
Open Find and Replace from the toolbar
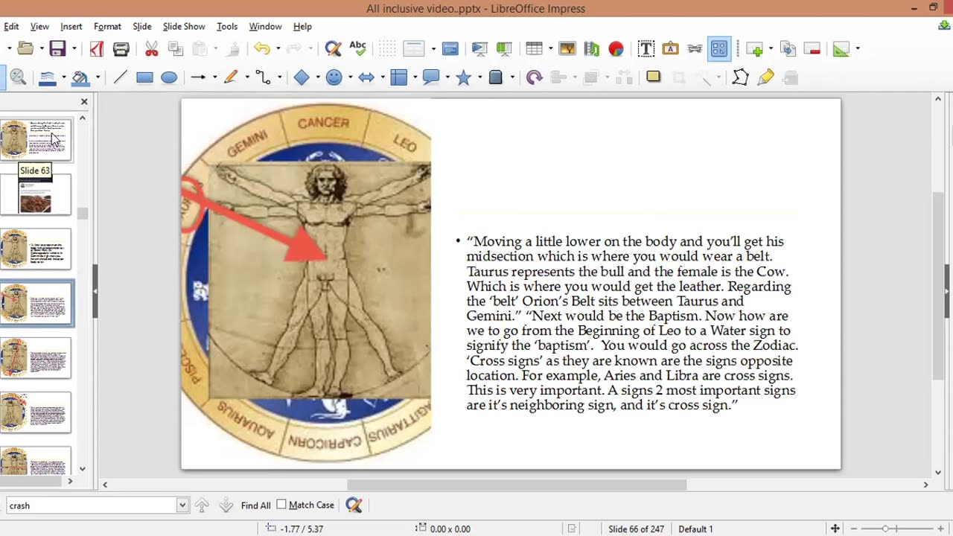pyautogui.click(x=333, y=49)
